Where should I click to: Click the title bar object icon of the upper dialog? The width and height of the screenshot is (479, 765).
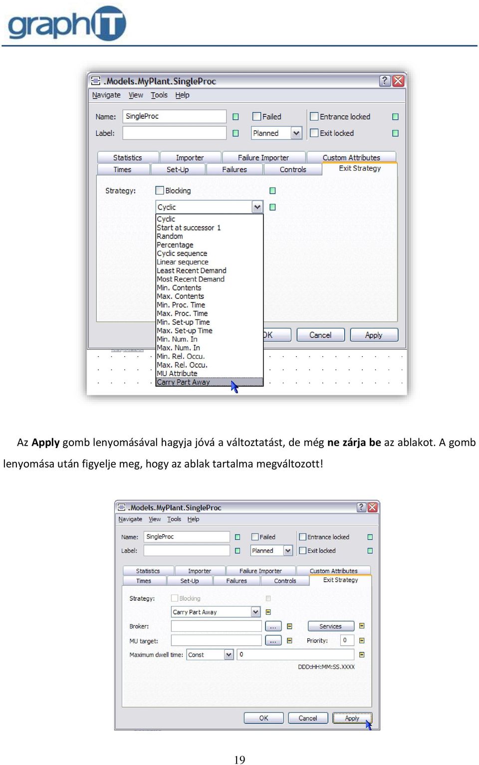tap(96, 81)
